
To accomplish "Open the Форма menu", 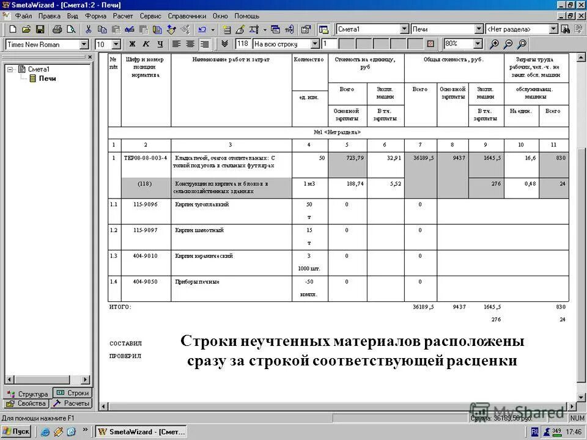I will coord(95,16).
